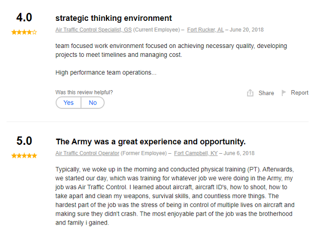This screenshot has height=235, width=313.
Task: Click the "Was this review helpful?" text
Action: 84,92
